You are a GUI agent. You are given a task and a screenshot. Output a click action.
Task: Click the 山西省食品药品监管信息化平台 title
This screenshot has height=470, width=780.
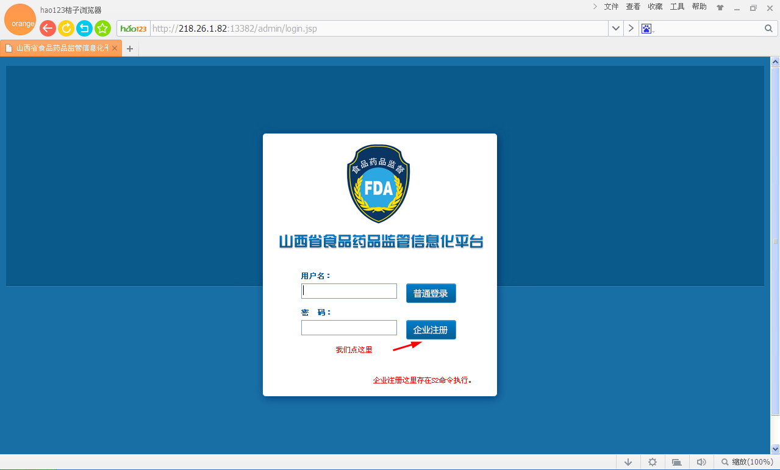[381, 241]
